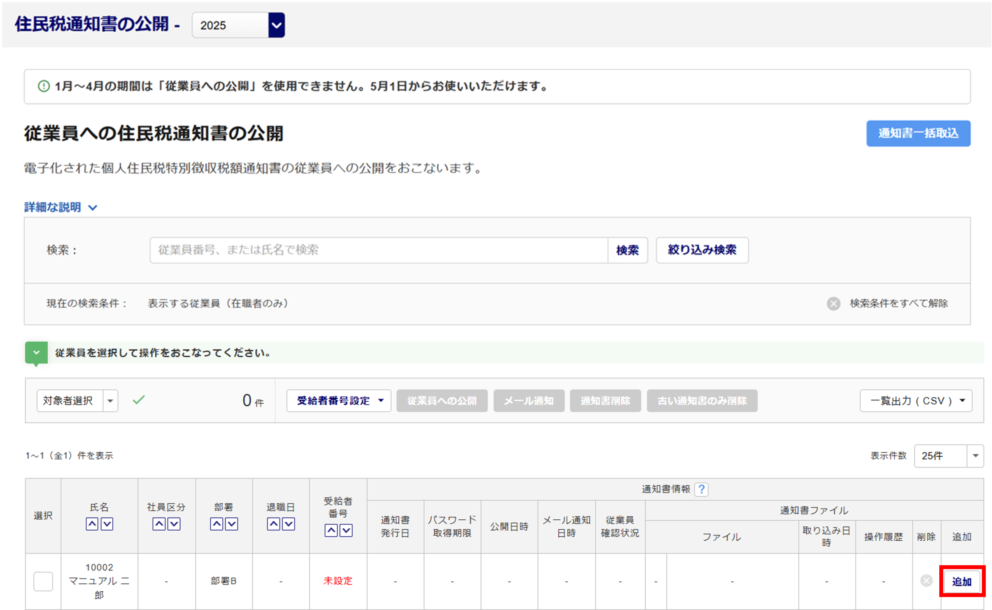Click 通知書一括取込 button

(x=918, y=133)
